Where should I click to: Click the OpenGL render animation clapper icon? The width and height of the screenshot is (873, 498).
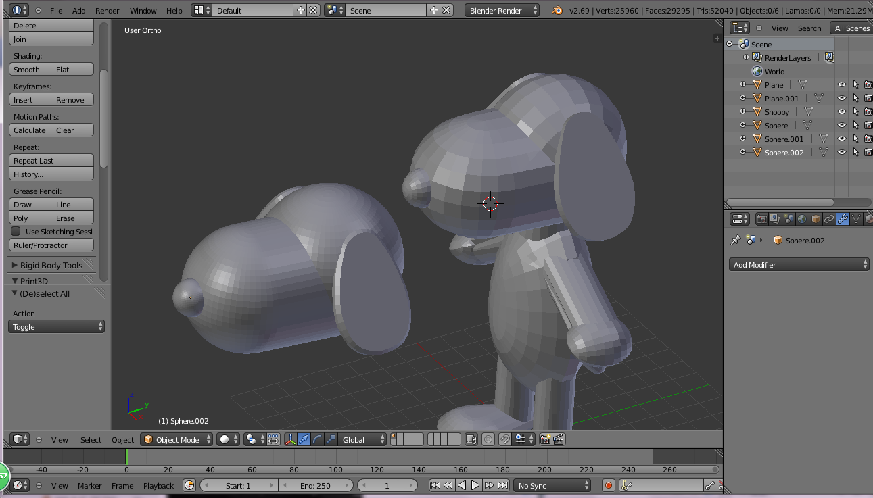(559, 439)
